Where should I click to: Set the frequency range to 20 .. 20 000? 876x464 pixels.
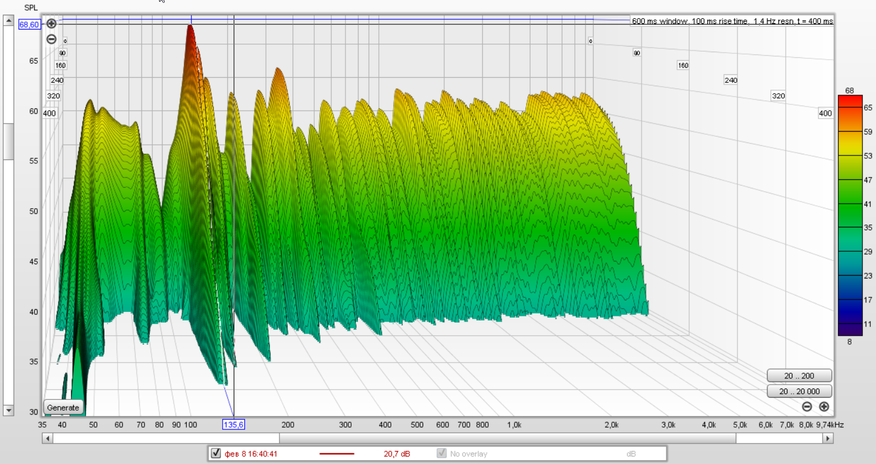[799, 391]
